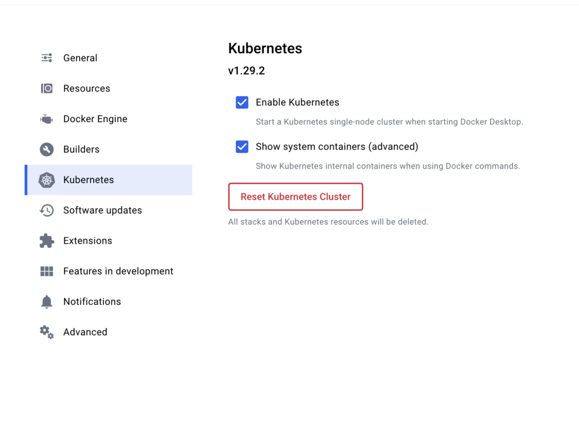
Task: Toggle the Show system containers checkbox
Action: coord(242,147)
